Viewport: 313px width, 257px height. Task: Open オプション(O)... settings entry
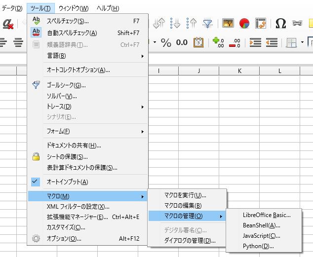[x=88, y=238]
